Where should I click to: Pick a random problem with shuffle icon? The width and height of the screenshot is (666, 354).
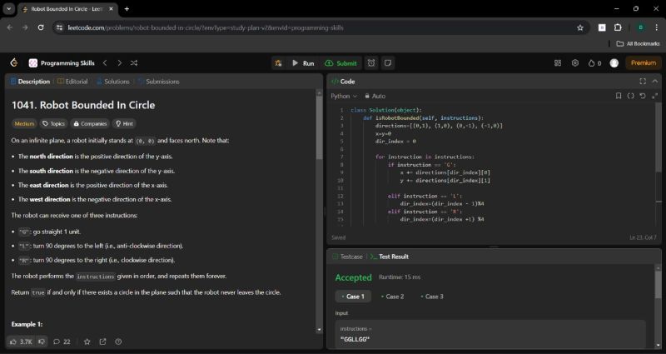(x=134, y=63)
